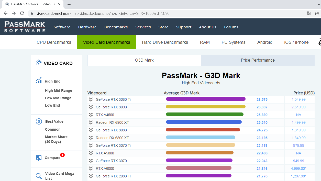The image size is (321, 181).
Task: Click the Best Value dollar icon
Action: [39, 121]
